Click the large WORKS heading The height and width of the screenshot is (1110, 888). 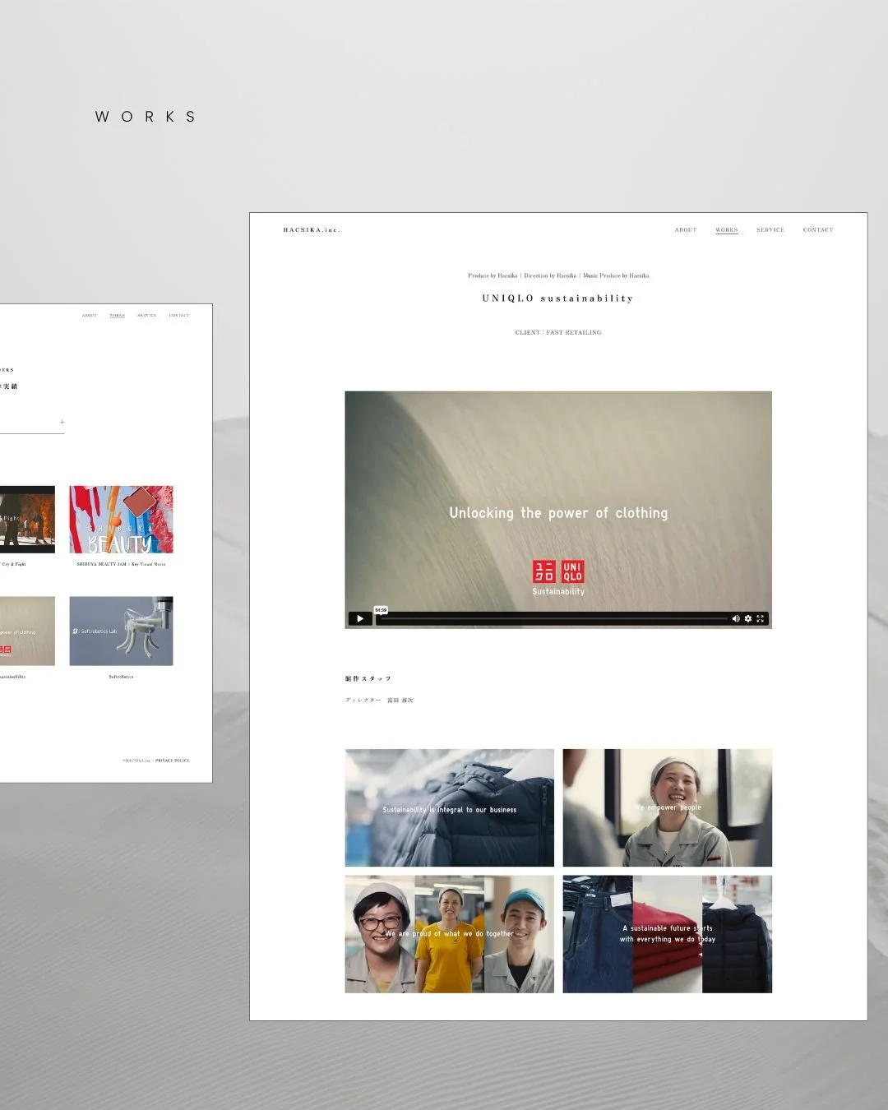point(146,117)
